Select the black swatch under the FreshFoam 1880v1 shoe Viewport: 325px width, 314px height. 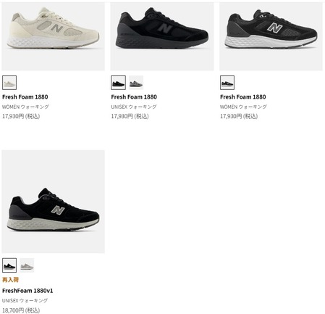pos(9,265)
